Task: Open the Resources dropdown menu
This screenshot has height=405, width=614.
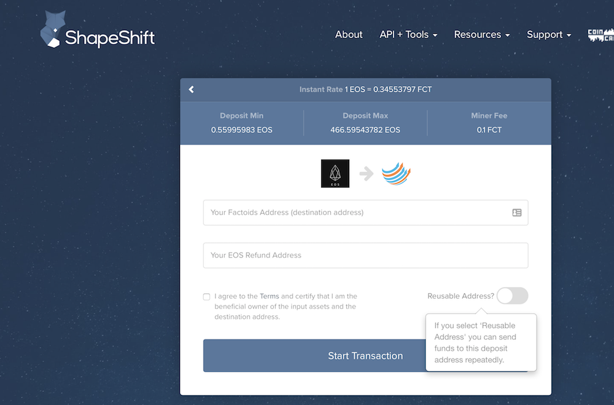Action: click(x=482, y=34)
